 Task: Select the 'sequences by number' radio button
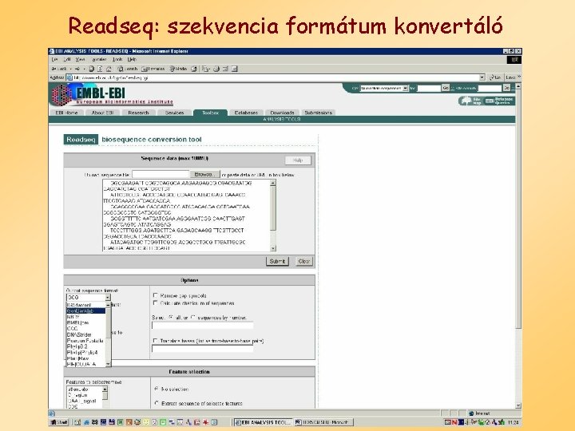(x=193, y=318)
